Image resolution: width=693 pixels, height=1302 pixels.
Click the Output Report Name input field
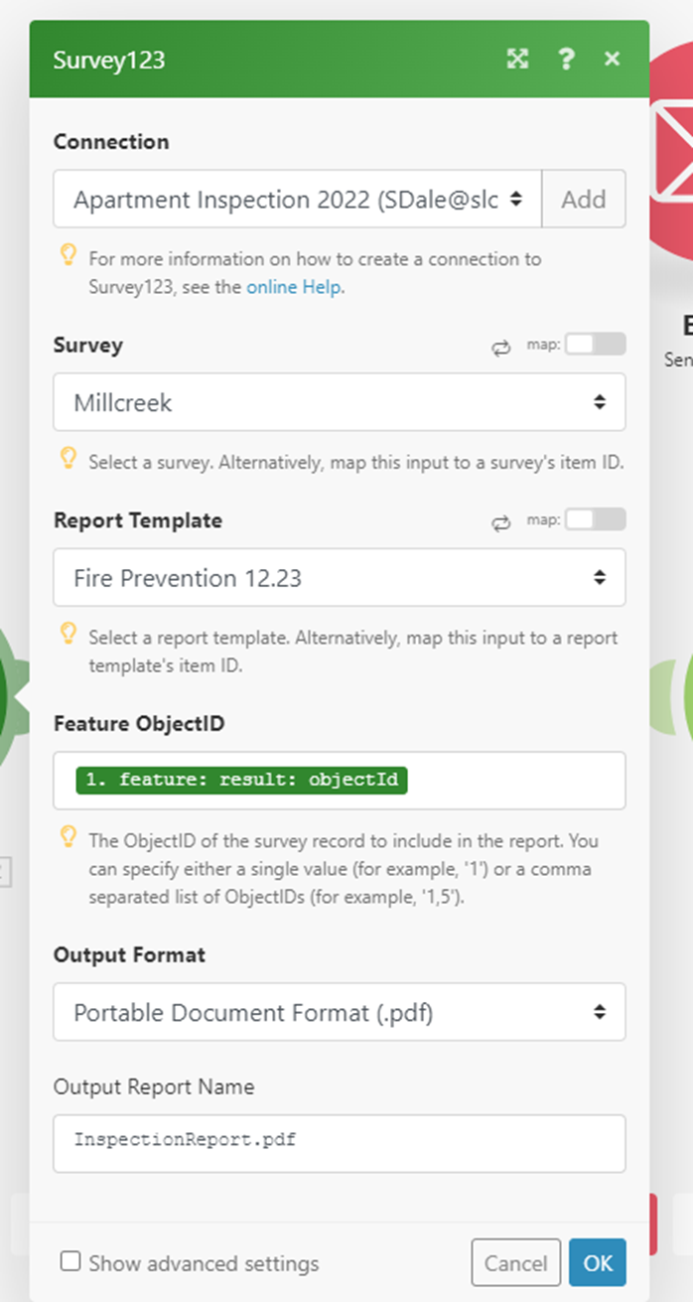(x=339, y=1143)
